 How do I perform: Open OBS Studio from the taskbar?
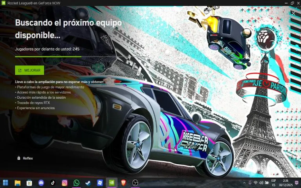point(135,183)
